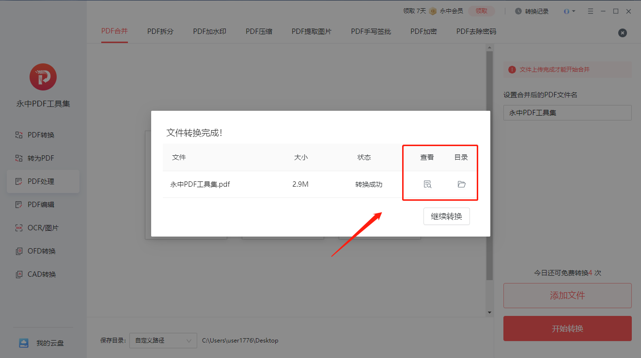Click the PDF编辑 sidebar icon
This screenshot has height=358, width=641.
coord(19,205)
